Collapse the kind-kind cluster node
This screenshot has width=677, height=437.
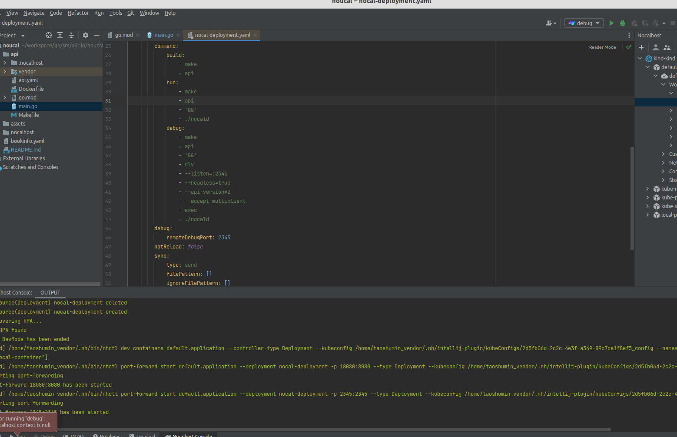tap(639, 58)
